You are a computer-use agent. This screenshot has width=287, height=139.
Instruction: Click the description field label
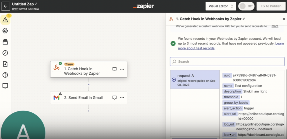[x=232, y=91]
